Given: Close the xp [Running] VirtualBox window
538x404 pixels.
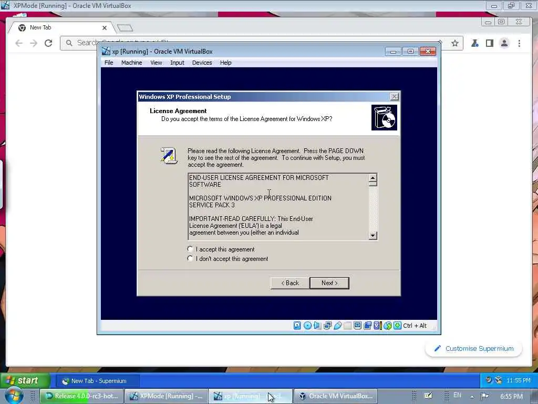Looking at the screenshot, I should point(428,52).
